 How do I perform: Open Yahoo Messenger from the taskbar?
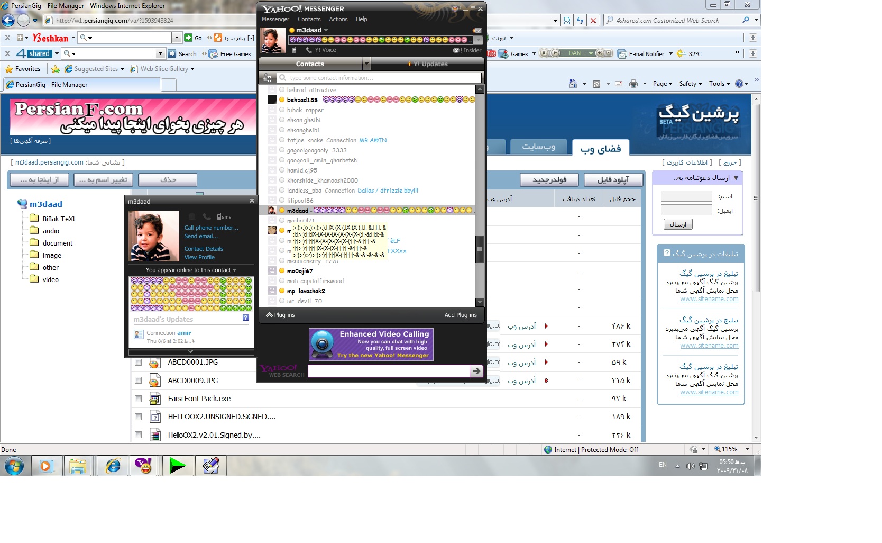[144, 466]
